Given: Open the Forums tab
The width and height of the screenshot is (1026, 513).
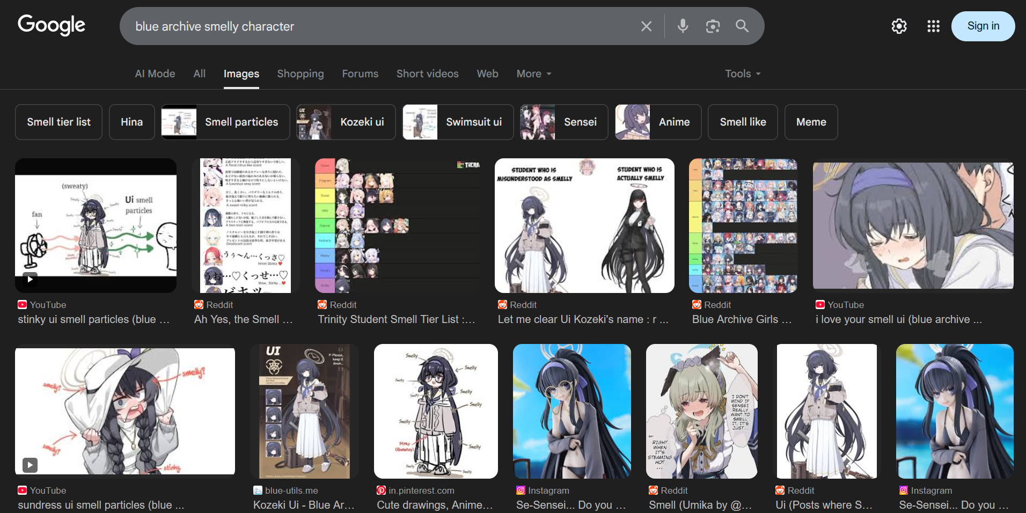Looking at the screenshot, I should [x=360, y=74].
